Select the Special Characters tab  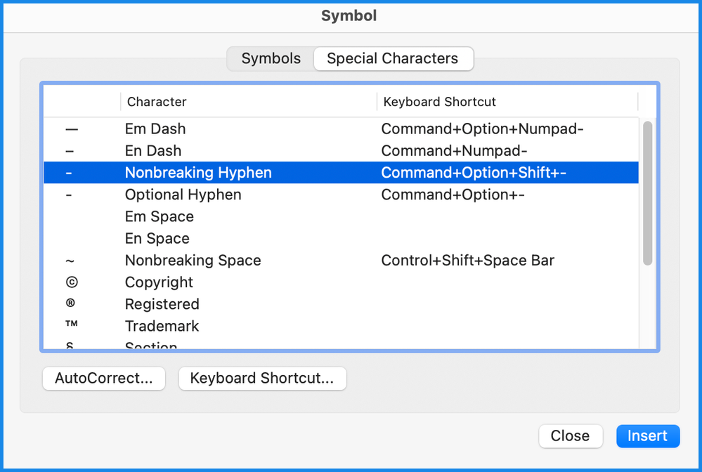[393, 59]
